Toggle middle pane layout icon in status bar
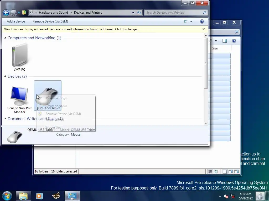This screenshot has width=269, height=201. pos(231,171)
